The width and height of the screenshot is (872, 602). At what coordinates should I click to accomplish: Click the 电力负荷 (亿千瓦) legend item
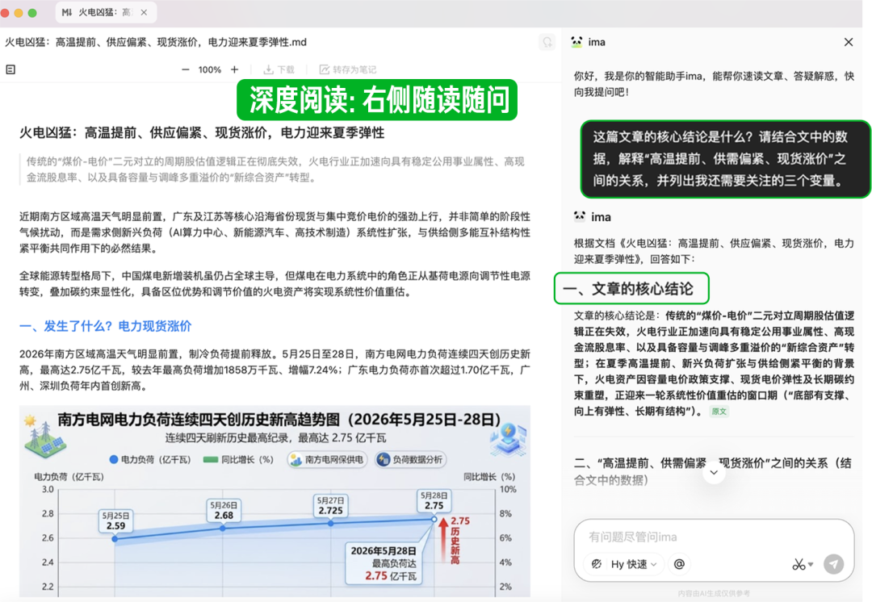pyautogui.click(x=149, y=460)
